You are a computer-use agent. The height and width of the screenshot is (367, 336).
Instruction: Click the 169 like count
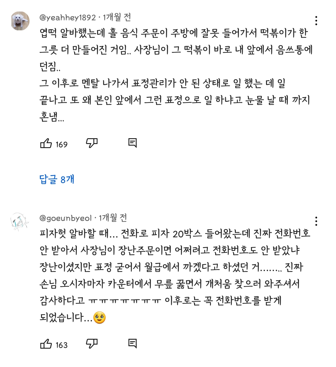coord(62,145)
